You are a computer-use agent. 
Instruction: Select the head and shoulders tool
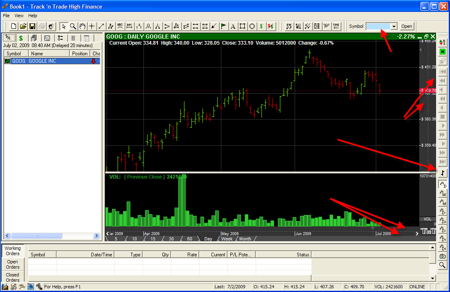pos(148,26)
